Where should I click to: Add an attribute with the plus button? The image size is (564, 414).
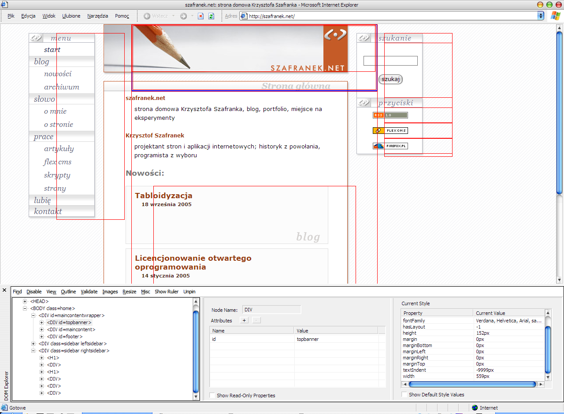(244, 321)
